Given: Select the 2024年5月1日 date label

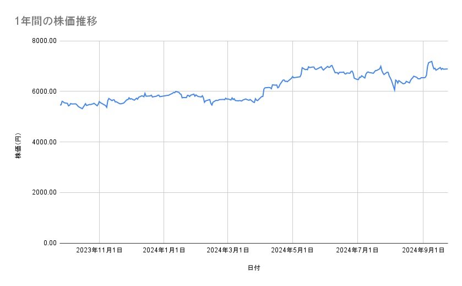Looking at the screenshot, I should 293,250.
